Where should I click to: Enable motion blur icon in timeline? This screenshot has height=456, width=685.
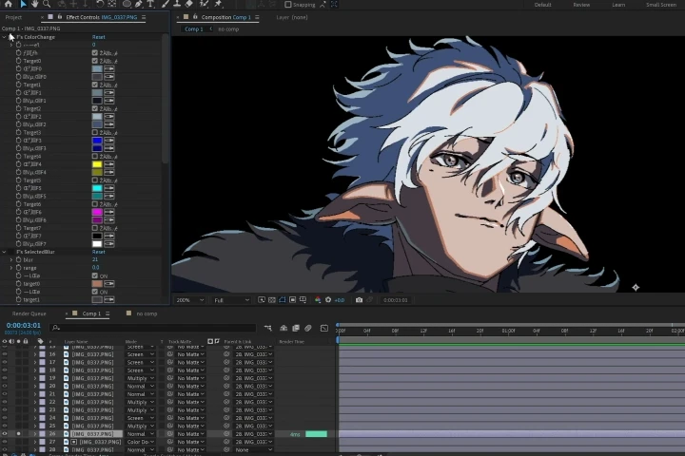tap(308, 328)
